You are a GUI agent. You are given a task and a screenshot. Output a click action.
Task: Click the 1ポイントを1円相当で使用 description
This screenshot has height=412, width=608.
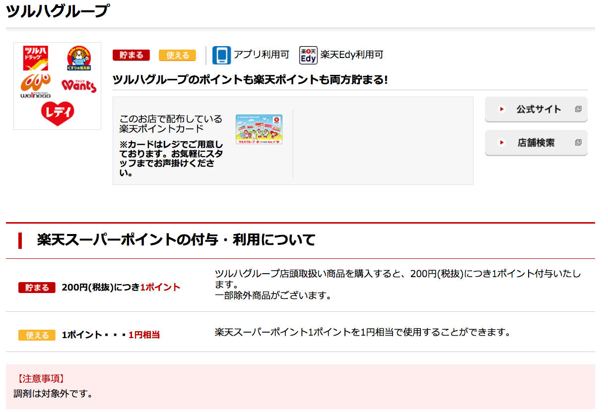[x=363, y=332]
